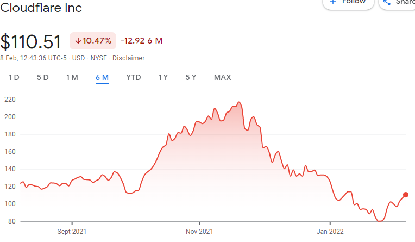Select the active 6M tab
This screenshot has width=415, height=242.
pyautogui.click(x=102, y=77)
